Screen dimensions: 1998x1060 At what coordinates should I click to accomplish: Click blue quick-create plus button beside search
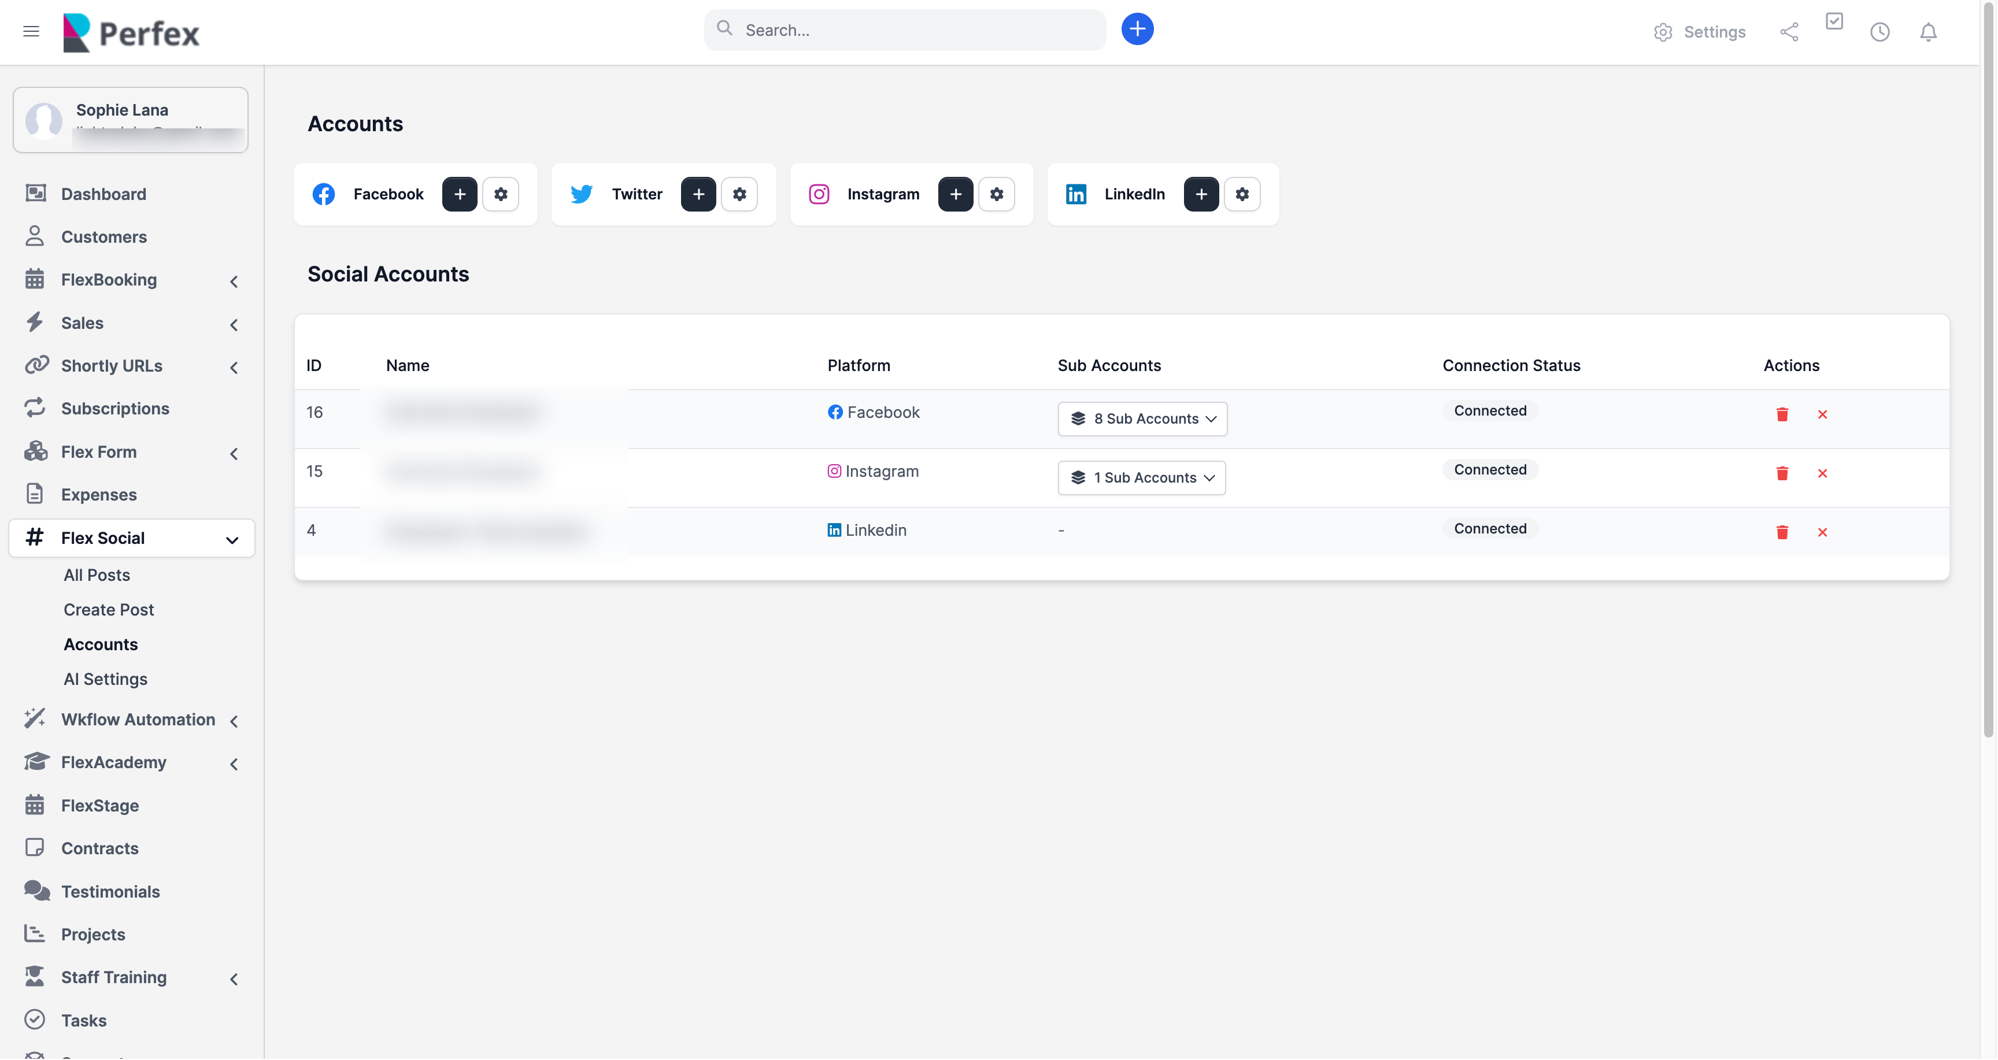[x=1137, y=29]
